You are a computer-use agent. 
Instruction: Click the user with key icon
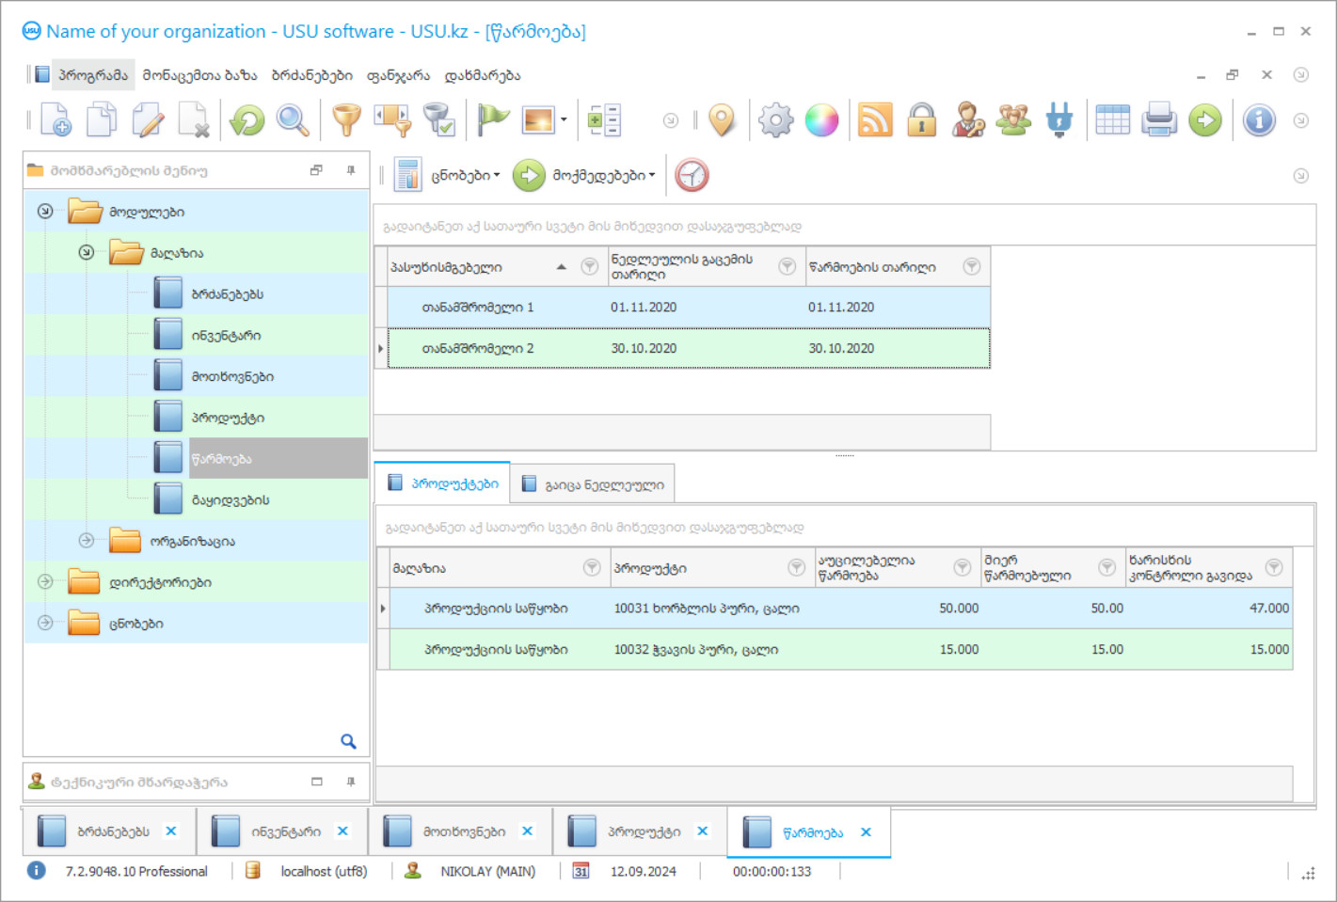pos(968,120)
